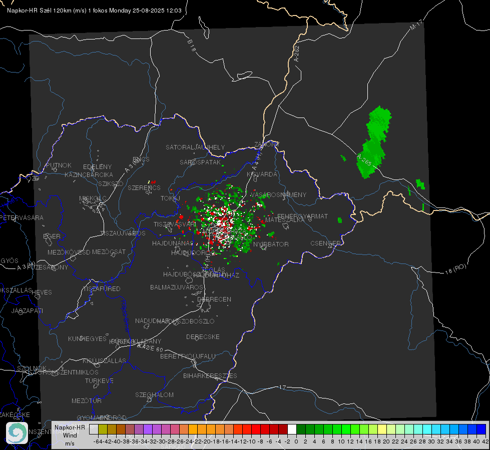Click the A-265 road label
490x450 pixels.
coord(364,159)
